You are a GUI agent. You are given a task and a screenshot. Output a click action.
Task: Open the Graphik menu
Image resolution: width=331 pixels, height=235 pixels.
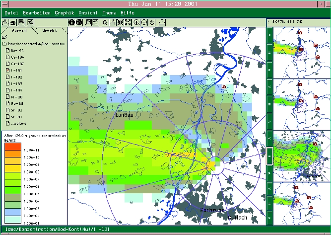(x=64, y=12)
